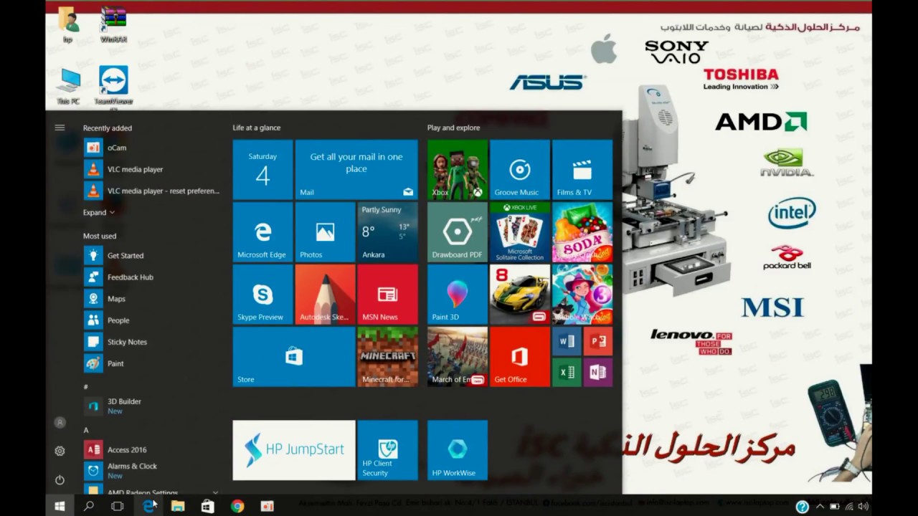Launch HP JumpStart tile

tap(294, 449)
